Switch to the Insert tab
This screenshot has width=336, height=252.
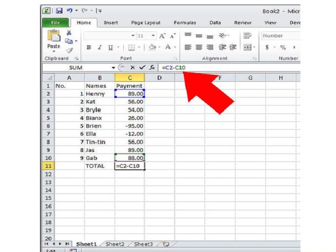[111, 23]
